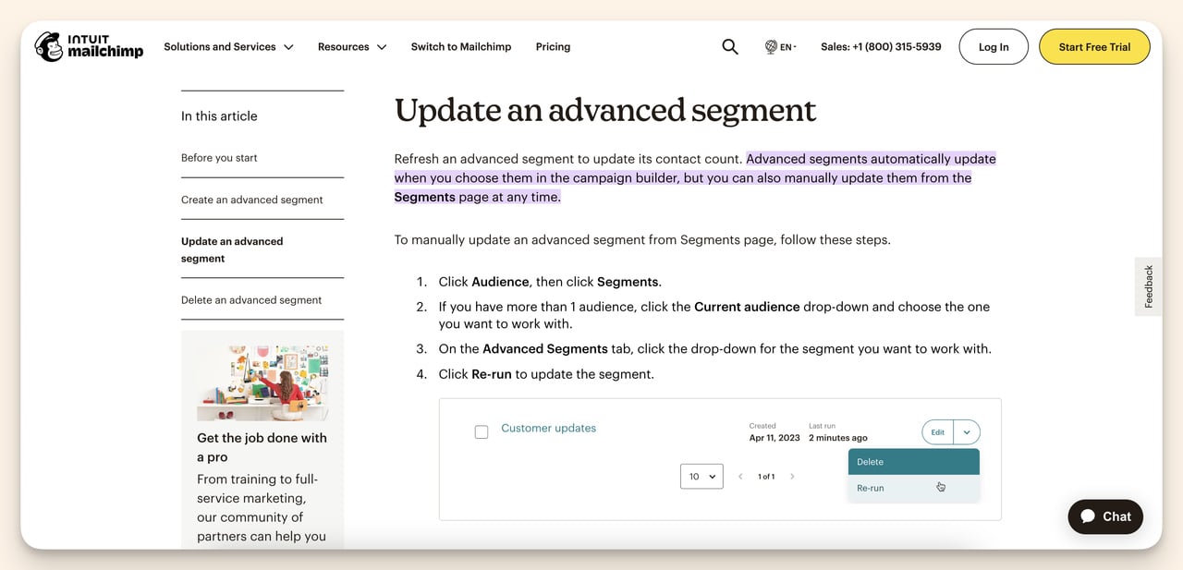1183x570 pixels.
Task: Click the hand cursor on Re-run
Action: (941, 487)
